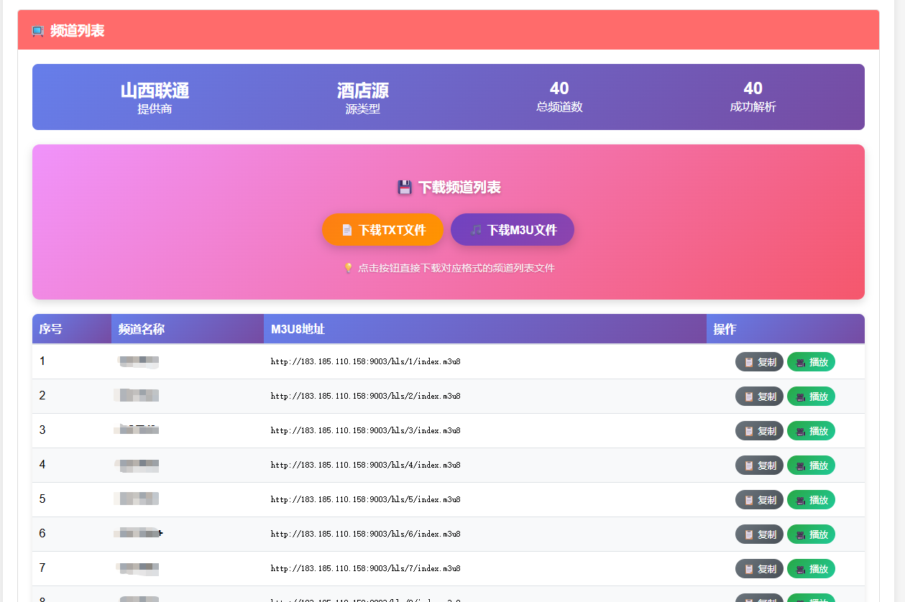Play channel 1 stream
The height and width of the screenshot is (602, 905).
tap(811, 362)
